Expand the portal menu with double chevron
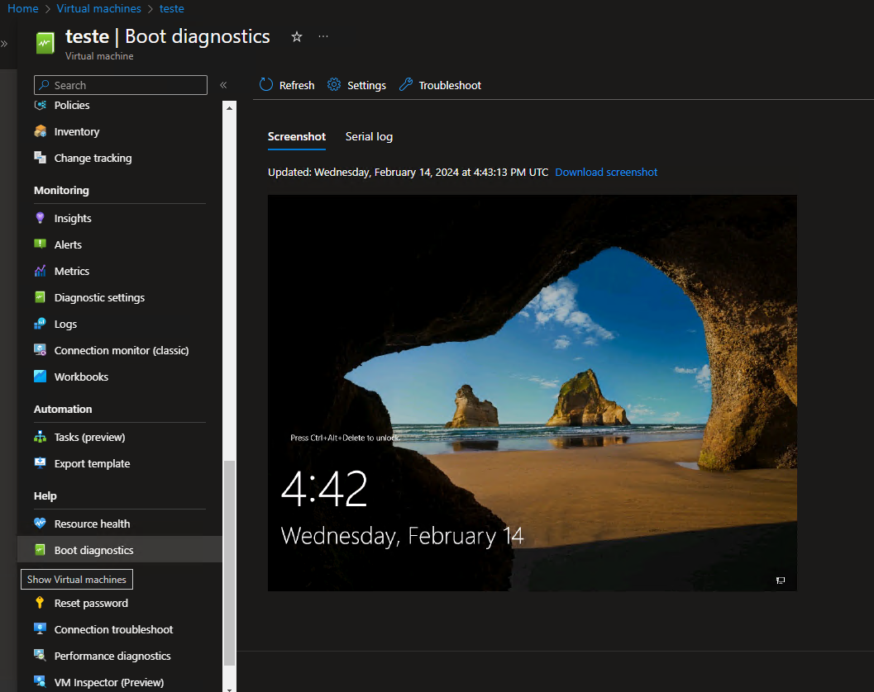874x692 pixels. coord(4,44)
